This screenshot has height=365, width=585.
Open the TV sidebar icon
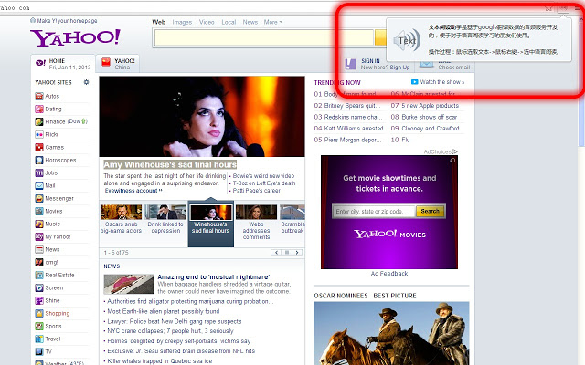39,351
